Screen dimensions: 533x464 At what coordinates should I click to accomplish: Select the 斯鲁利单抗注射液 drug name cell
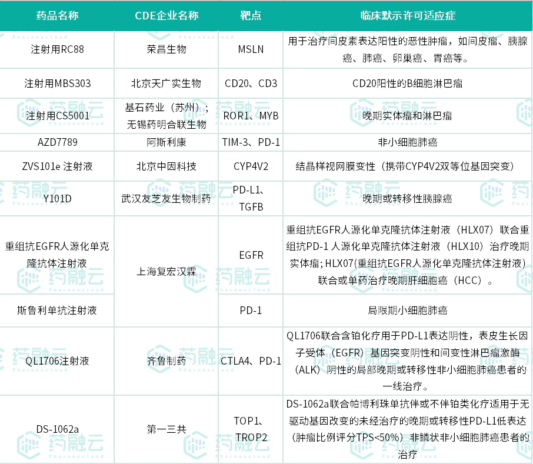[x=57, y=311]
